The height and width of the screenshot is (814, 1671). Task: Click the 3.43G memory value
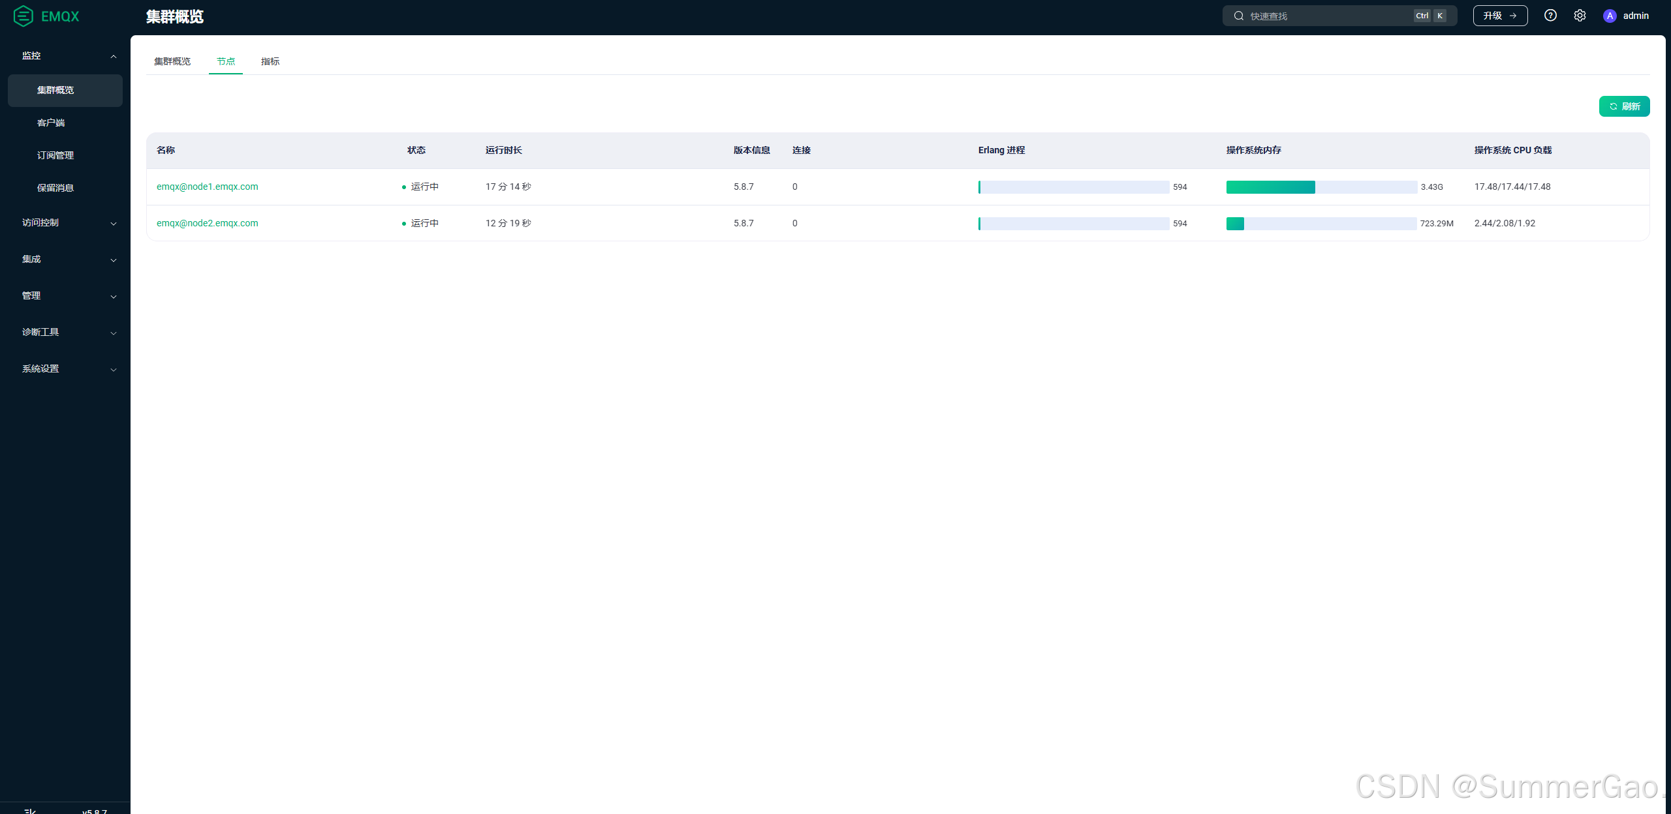tap(1432, 187)
